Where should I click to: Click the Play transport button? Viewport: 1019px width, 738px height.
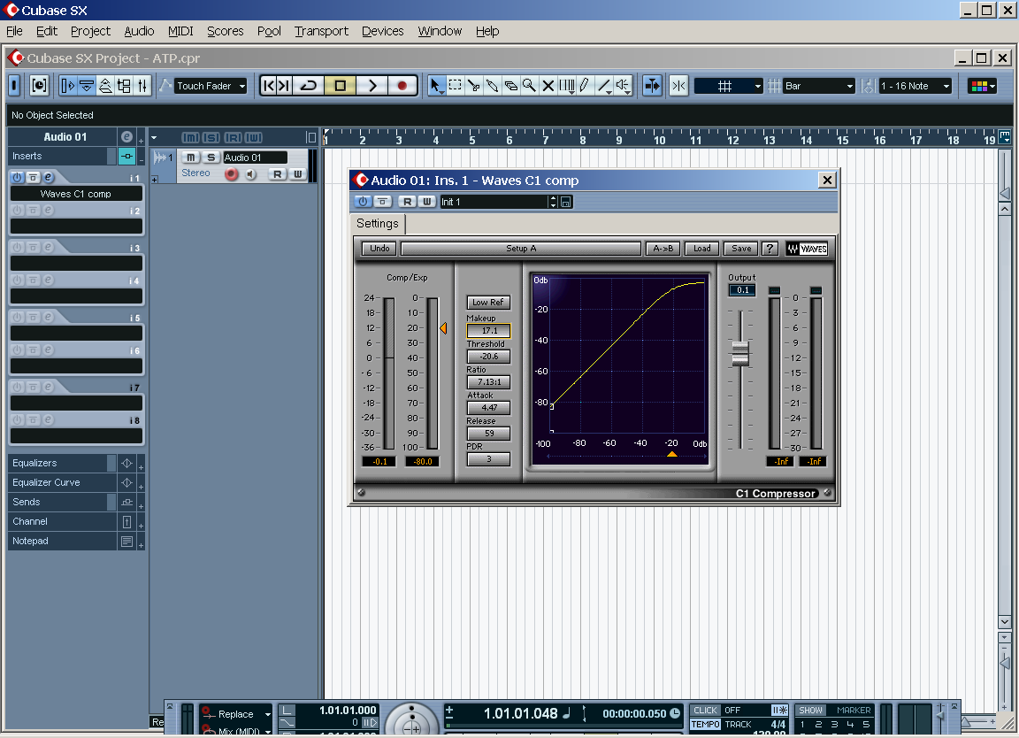pyautogui.click(x=372, y=86)
